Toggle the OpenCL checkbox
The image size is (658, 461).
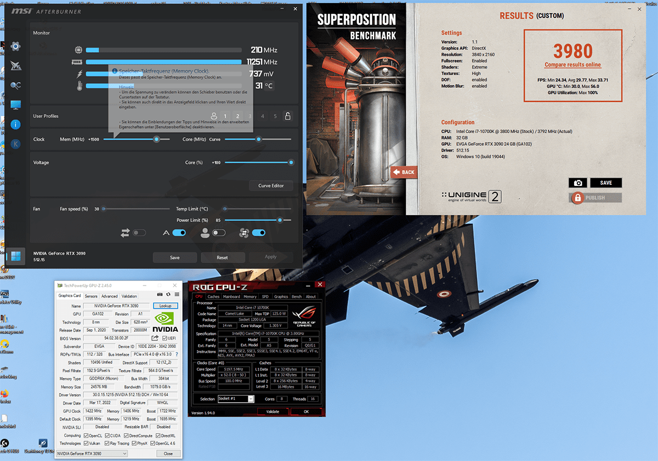point(86,436)
